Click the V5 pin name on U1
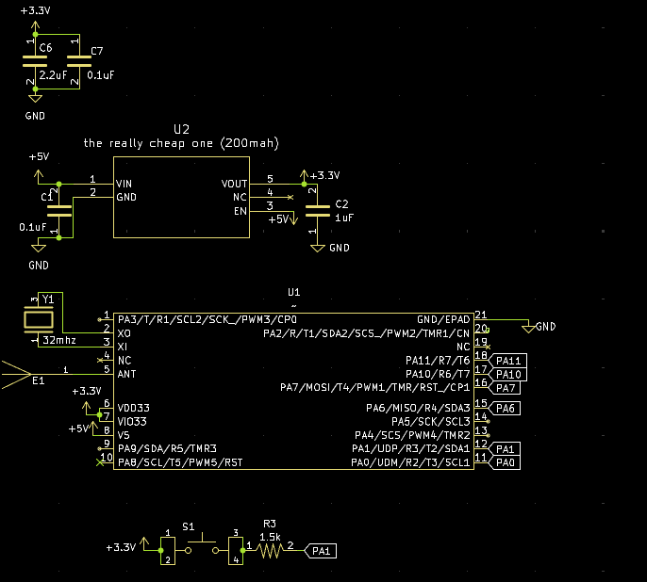Image resolution: width=647 pixels, height=582 pixels. point(124,435)
